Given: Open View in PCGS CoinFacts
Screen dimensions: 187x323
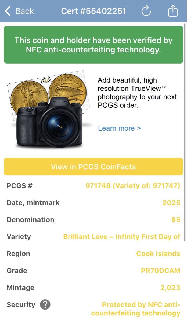Looking at the screenshot, I should point(93,167).
